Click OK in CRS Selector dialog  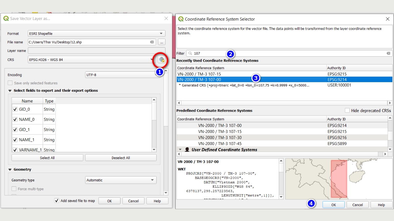click(333, 205)
